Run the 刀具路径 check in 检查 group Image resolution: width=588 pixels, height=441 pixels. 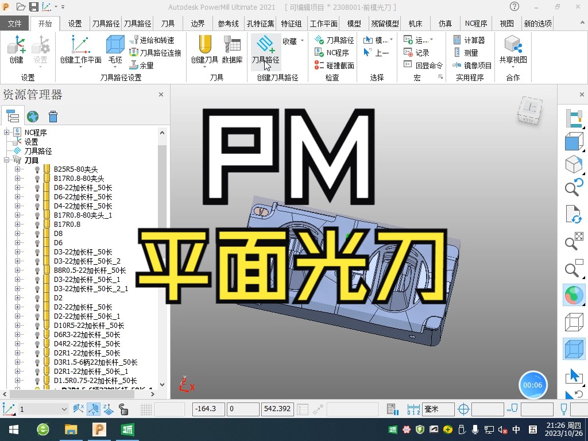335,40
